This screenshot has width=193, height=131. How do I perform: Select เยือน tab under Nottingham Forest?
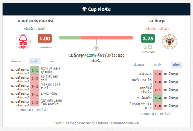(54, 61)
